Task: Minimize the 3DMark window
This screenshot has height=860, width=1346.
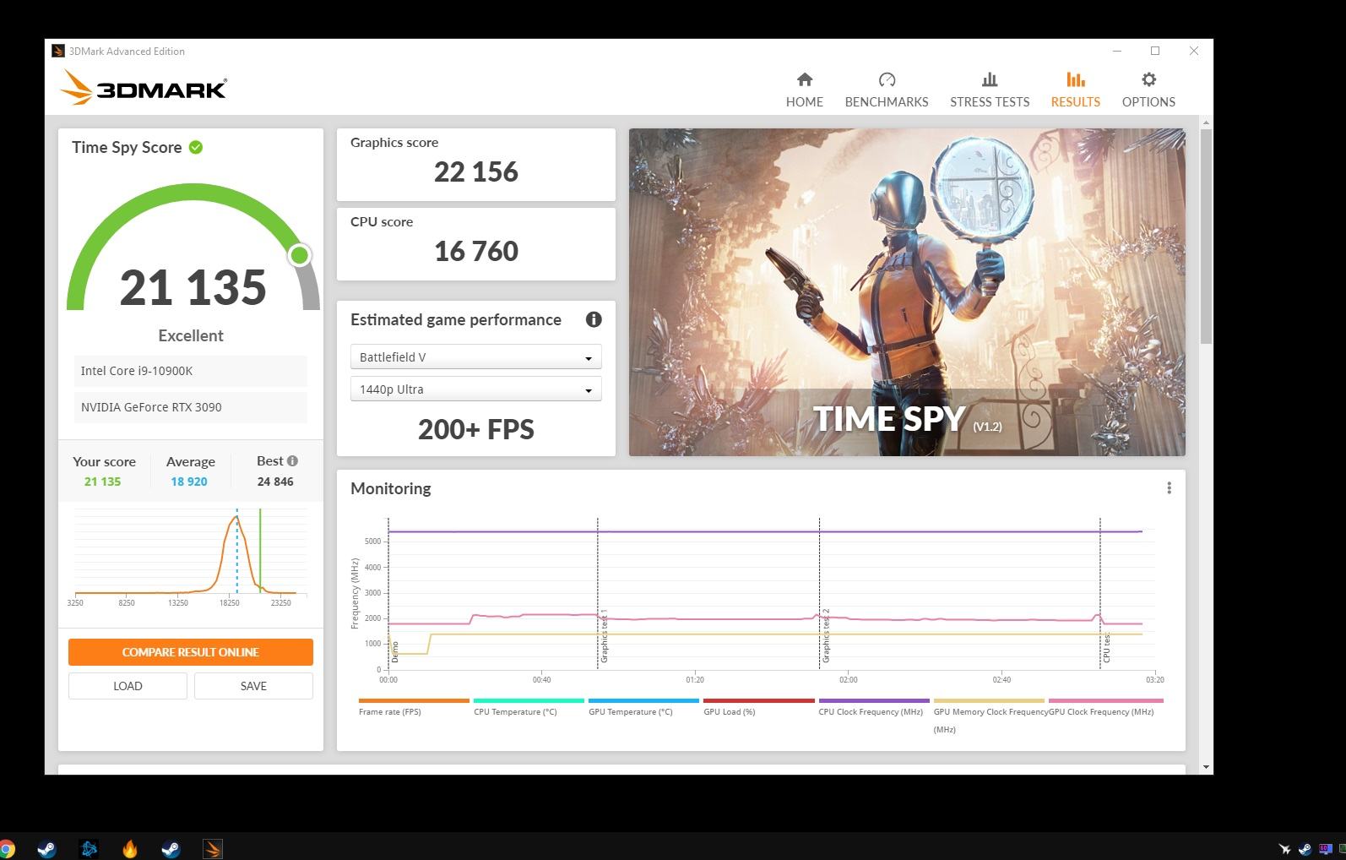Action: [1117, 51]
